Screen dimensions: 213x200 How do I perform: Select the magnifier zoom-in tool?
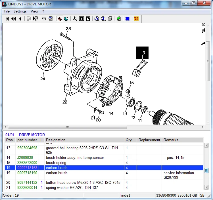pyautogui.click(x=75, y=19)
